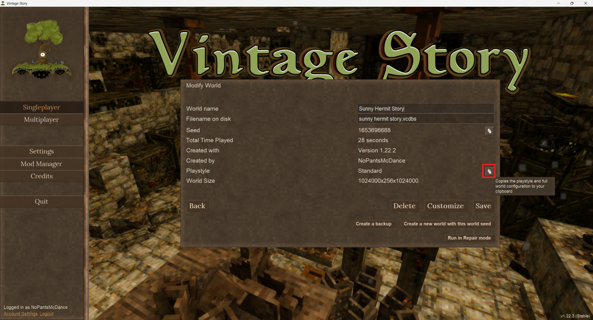
Task: Edit the World name field
Action: [426, 109]
